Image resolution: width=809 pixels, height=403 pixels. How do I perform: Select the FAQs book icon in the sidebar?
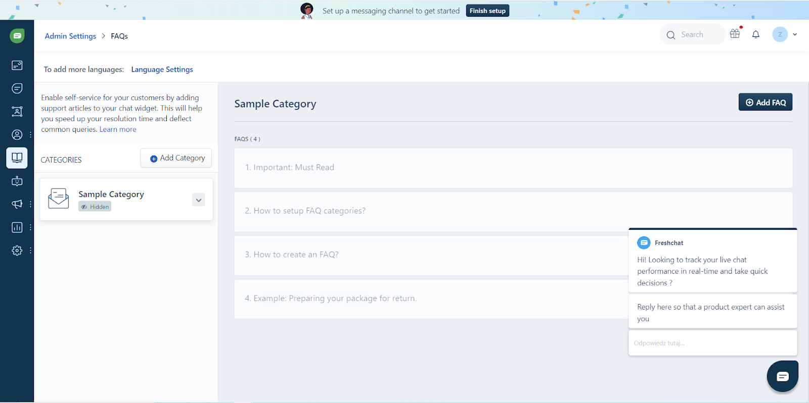click(17, 158)
